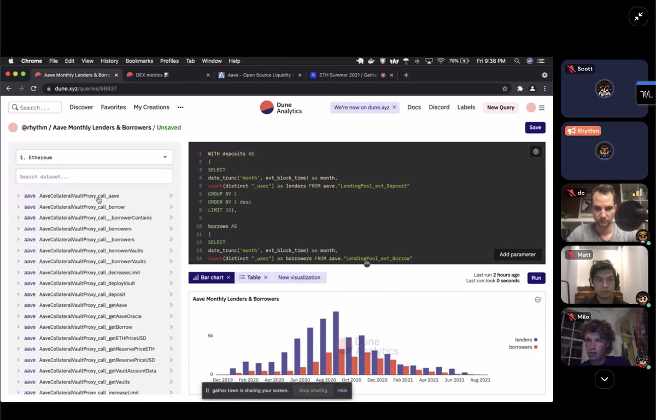This screenshot has height=420, width=656.
Task: Click the profile avatar in Dune header
Action: [531, 108]
